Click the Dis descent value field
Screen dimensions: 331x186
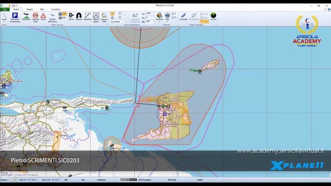(x=150, y=18)
